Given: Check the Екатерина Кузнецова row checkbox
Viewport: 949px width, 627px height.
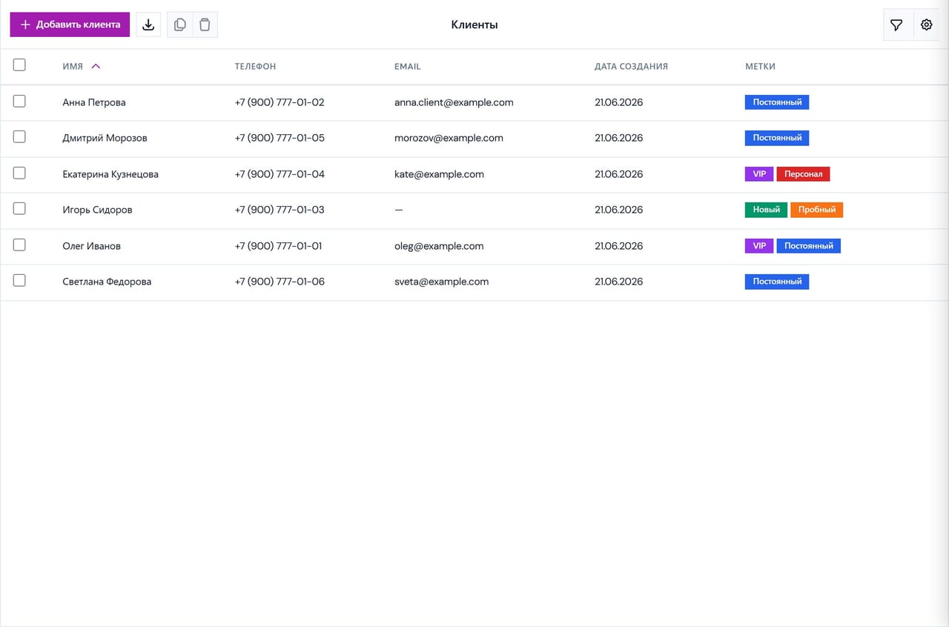Looking at the screenshot, I should pos(19,173).
